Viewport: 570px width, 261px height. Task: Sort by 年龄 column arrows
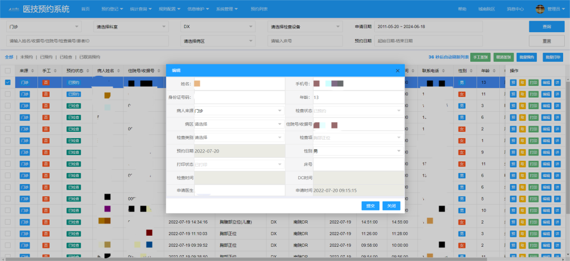(x=493, y=71)
